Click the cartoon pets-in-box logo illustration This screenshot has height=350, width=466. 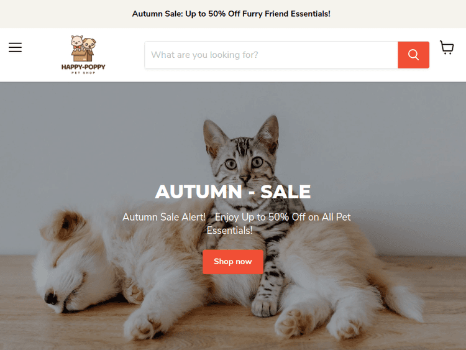pos(83,48)
